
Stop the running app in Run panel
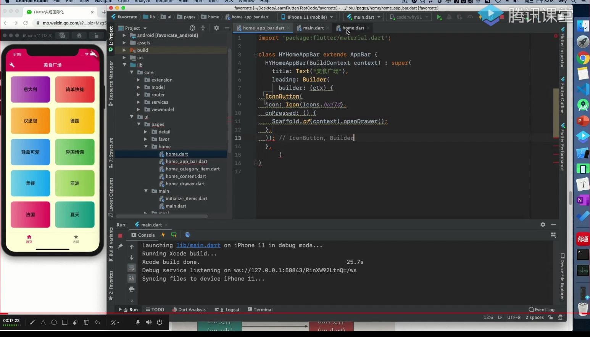tap(120, 235)
